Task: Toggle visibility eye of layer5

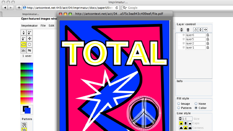Action: coord(183,39)
